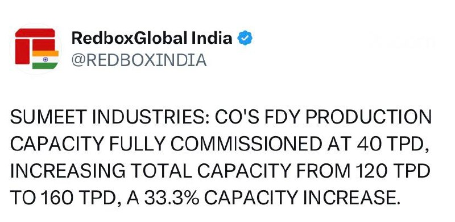Image resolution: width=455 pixels, height=222 pixels.
Task: Click the RedboxGlobal India profile avatar
Action: (36, 49)
